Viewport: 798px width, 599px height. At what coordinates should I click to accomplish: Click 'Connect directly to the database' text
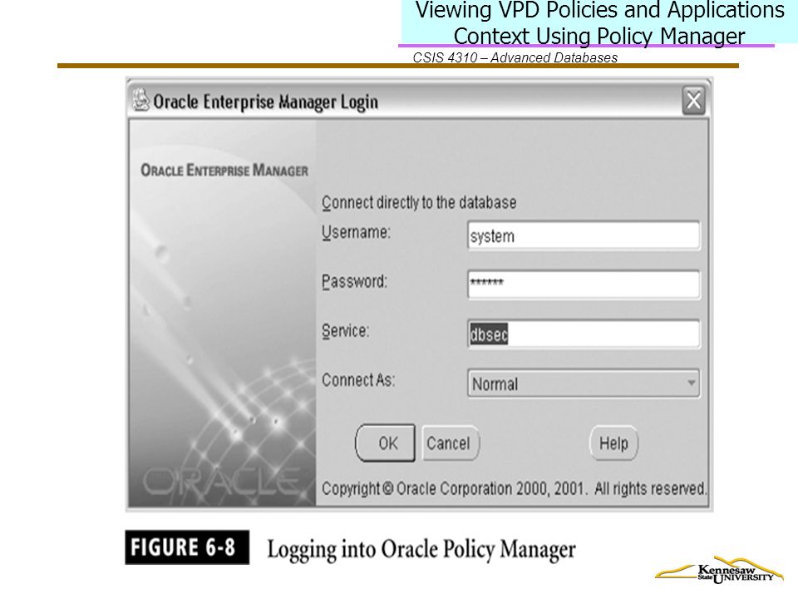click(419, 202)
